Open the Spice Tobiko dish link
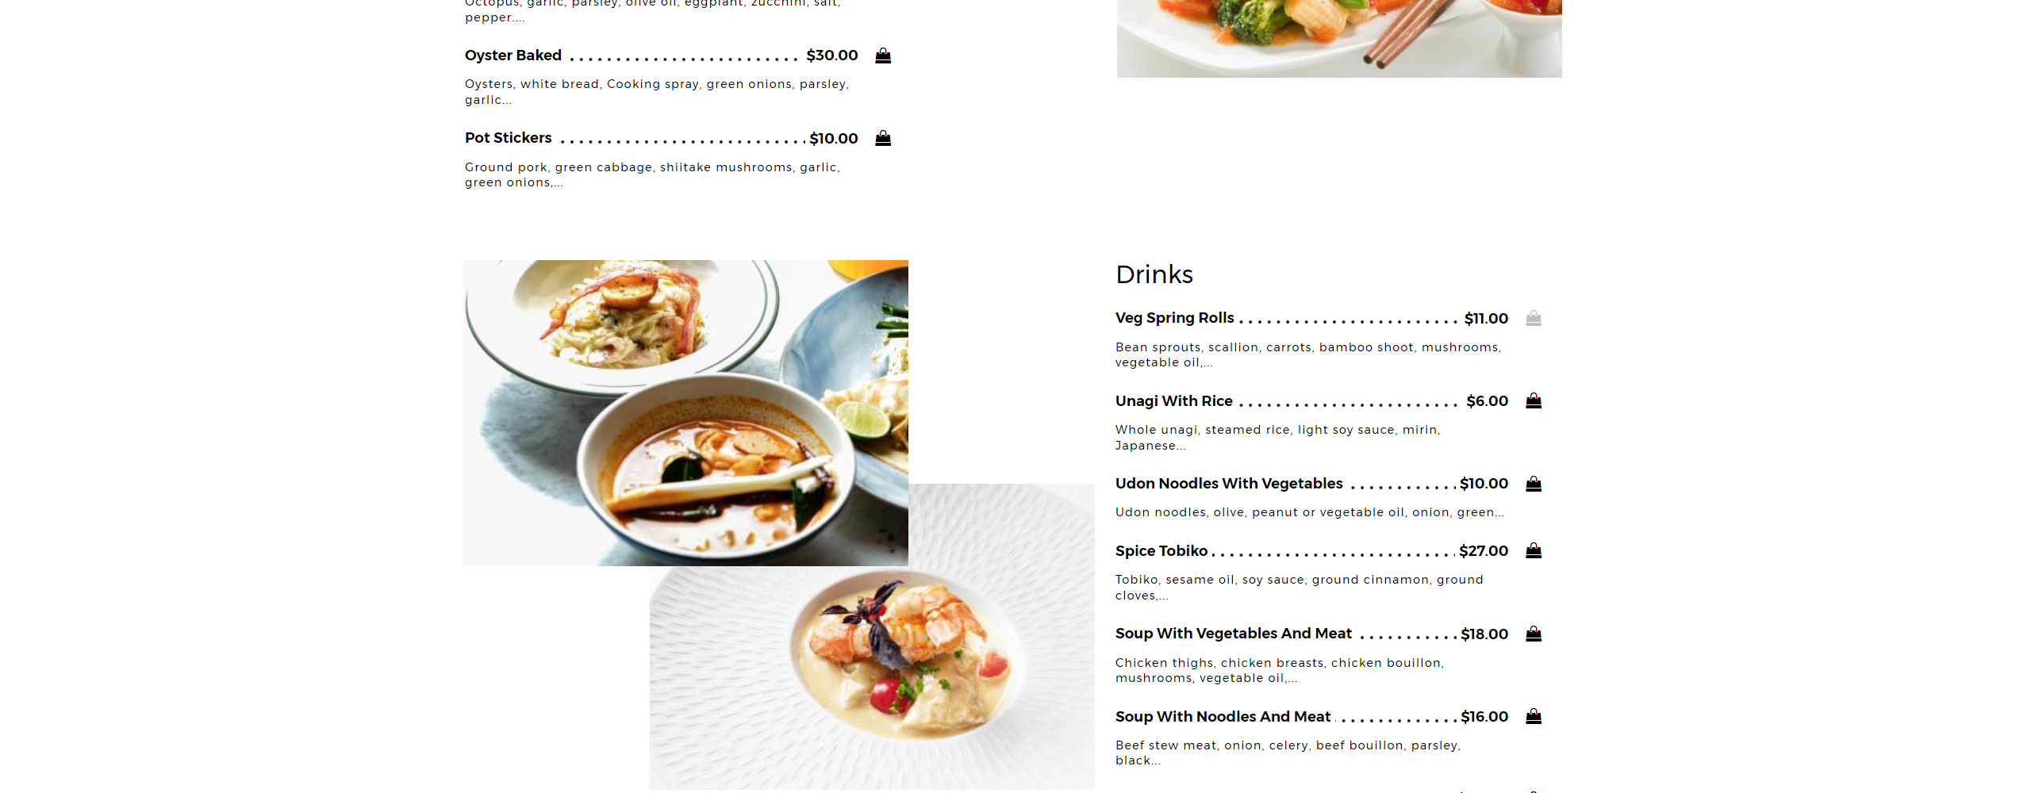The image size is (2031, 793). pyautogui.click(x=1161, y=551)
